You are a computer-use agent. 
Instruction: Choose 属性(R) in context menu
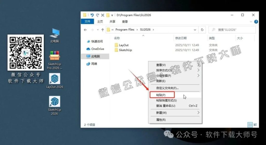[x=175, y=120]
